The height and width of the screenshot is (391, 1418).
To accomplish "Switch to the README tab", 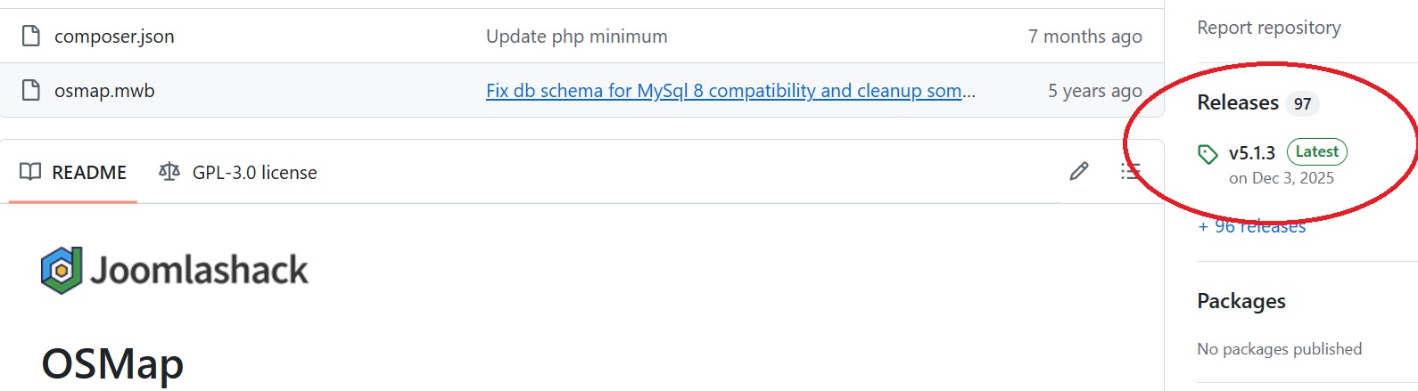I will click(x=73, y=173).
